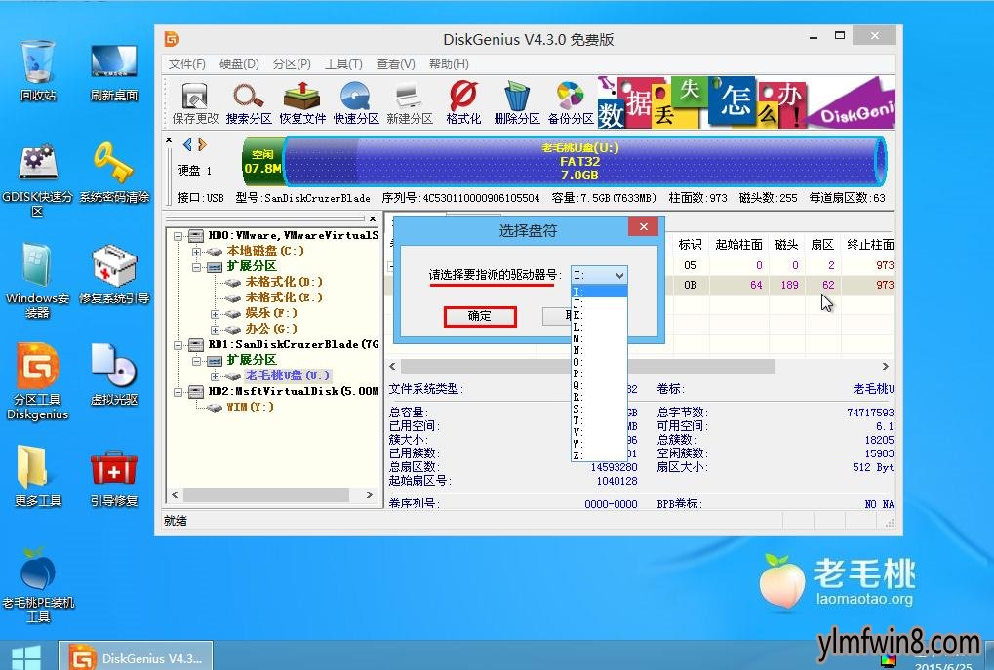
Task: Open the 备份分区 tool
Action: pos(571,103)
